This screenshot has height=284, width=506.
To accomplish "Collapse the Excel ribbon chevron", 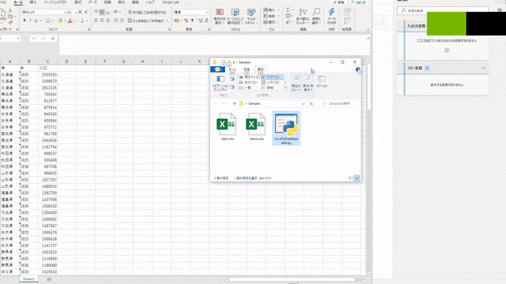I will coord(368,30).
